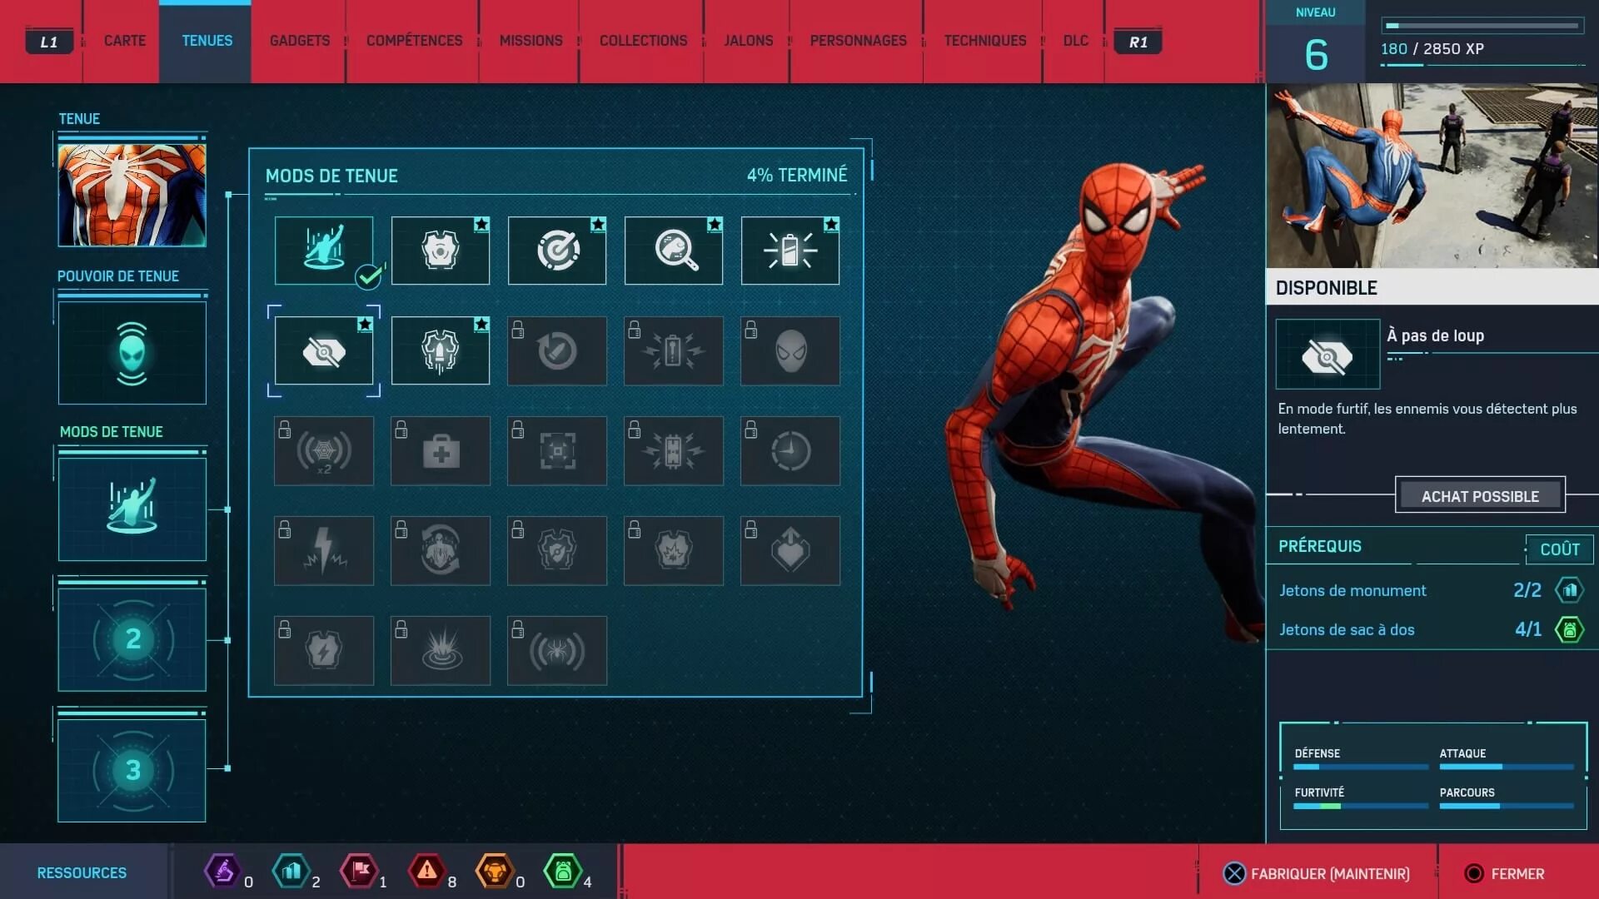The image size is (1599, 899).
Task: Select the locked lightning bolt mod
Action: coord(323,551)
